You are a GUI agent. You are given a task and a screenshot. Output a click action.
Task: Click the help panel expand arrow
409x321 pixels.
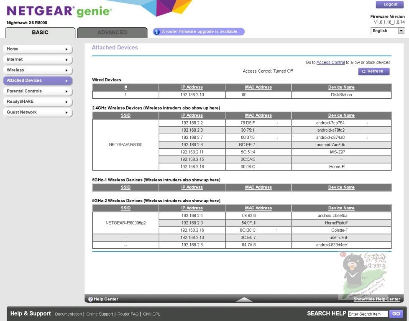click(244, 299)
